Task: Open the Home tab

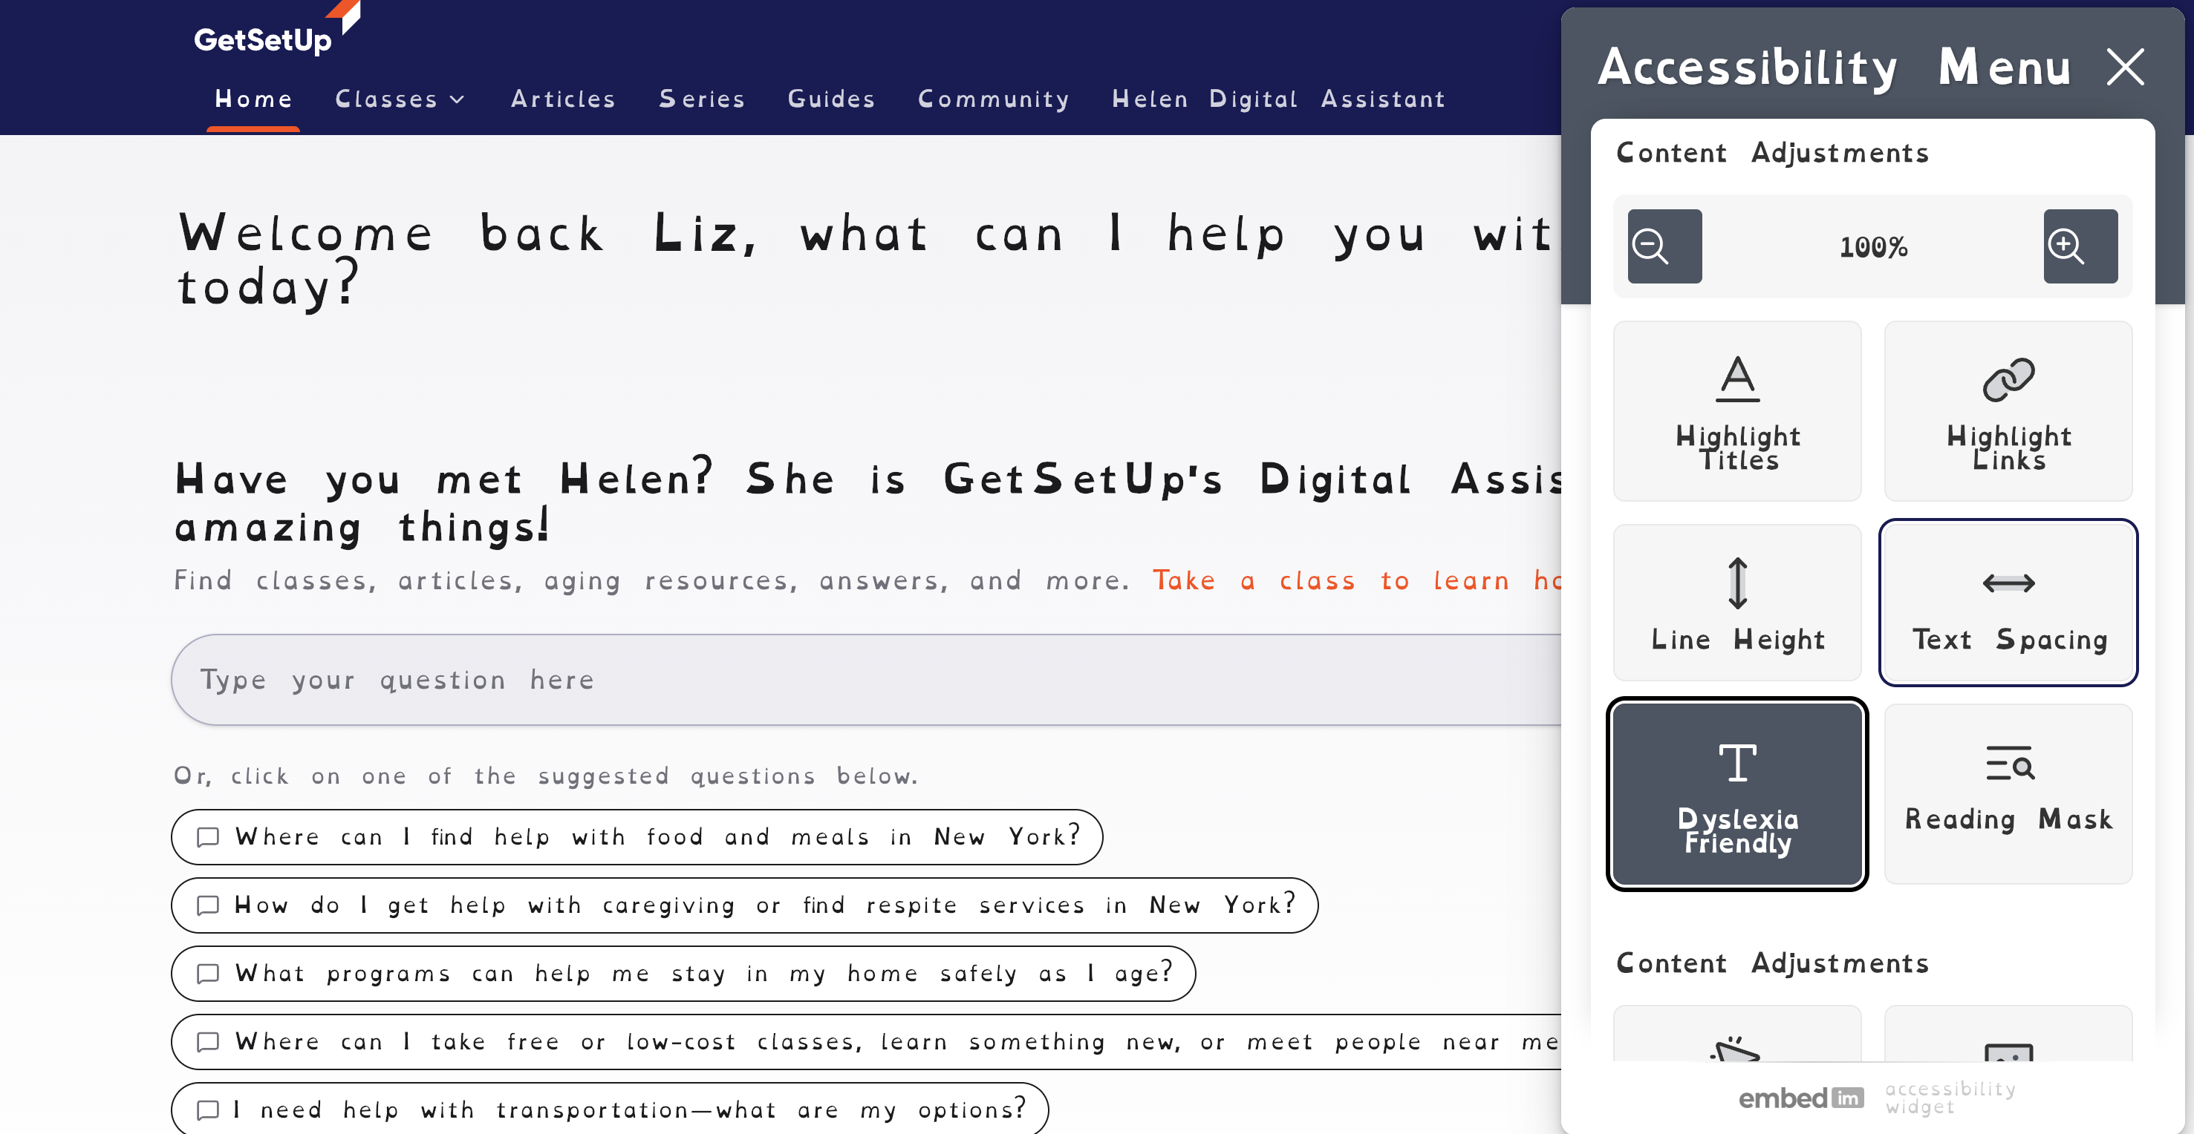Action: pyautogui.click(x=253, y=99)
